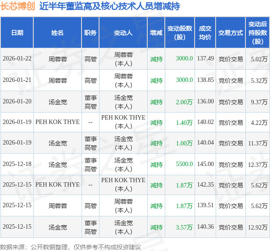Viewport: 270px width, 251px height.
Task: Click price 142.35
Action: pyautogui.click(x=205, y=185)
